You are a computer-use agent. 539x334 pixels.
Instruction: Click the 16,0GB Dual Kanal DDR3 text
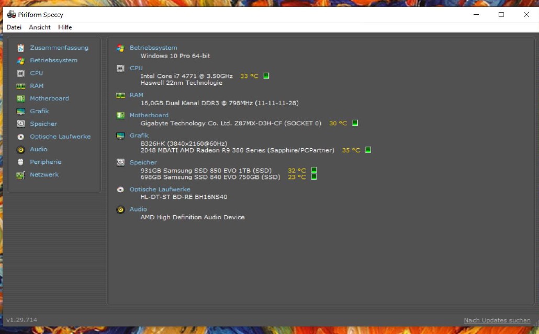(219, 103)
